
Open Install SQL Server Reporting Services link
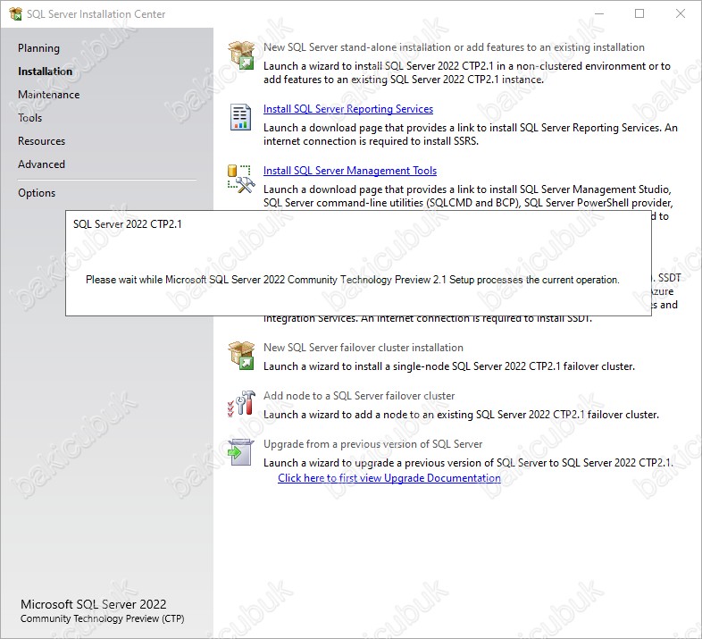(348, 109)
